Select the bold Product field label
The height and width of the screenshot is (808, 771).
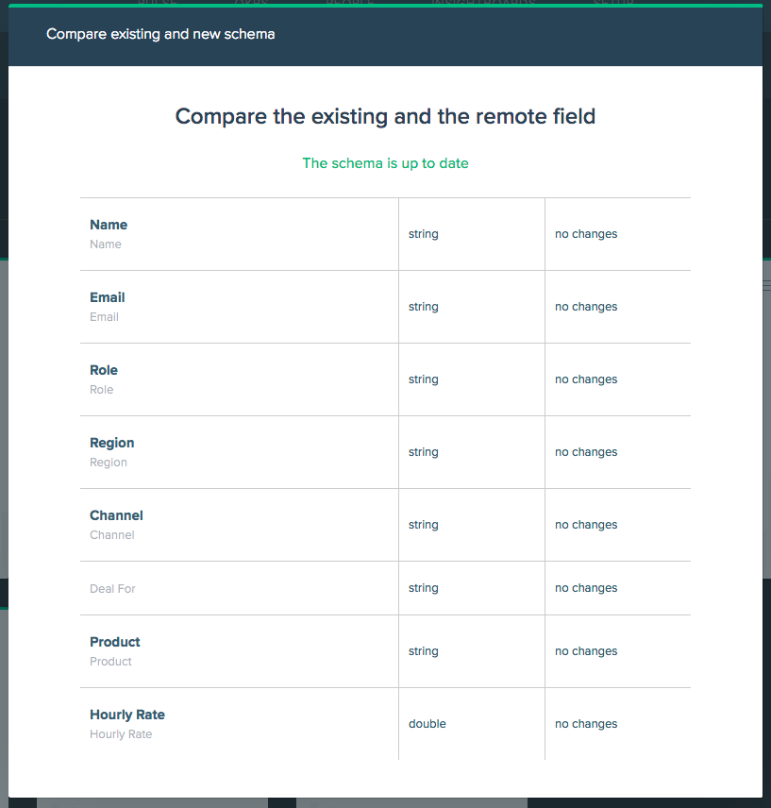pyautogui.click(x=115, y=642)
